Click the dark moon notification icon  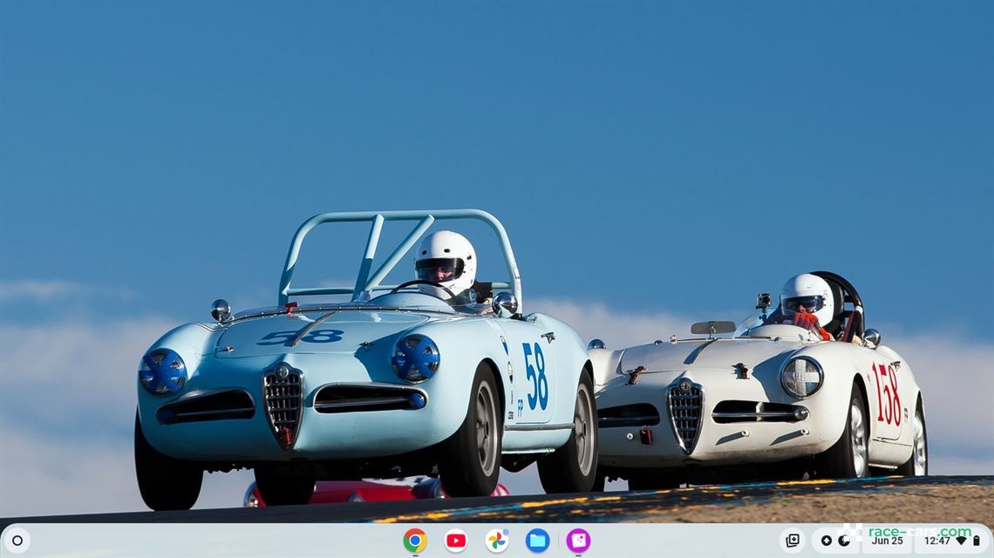[844, 541]
